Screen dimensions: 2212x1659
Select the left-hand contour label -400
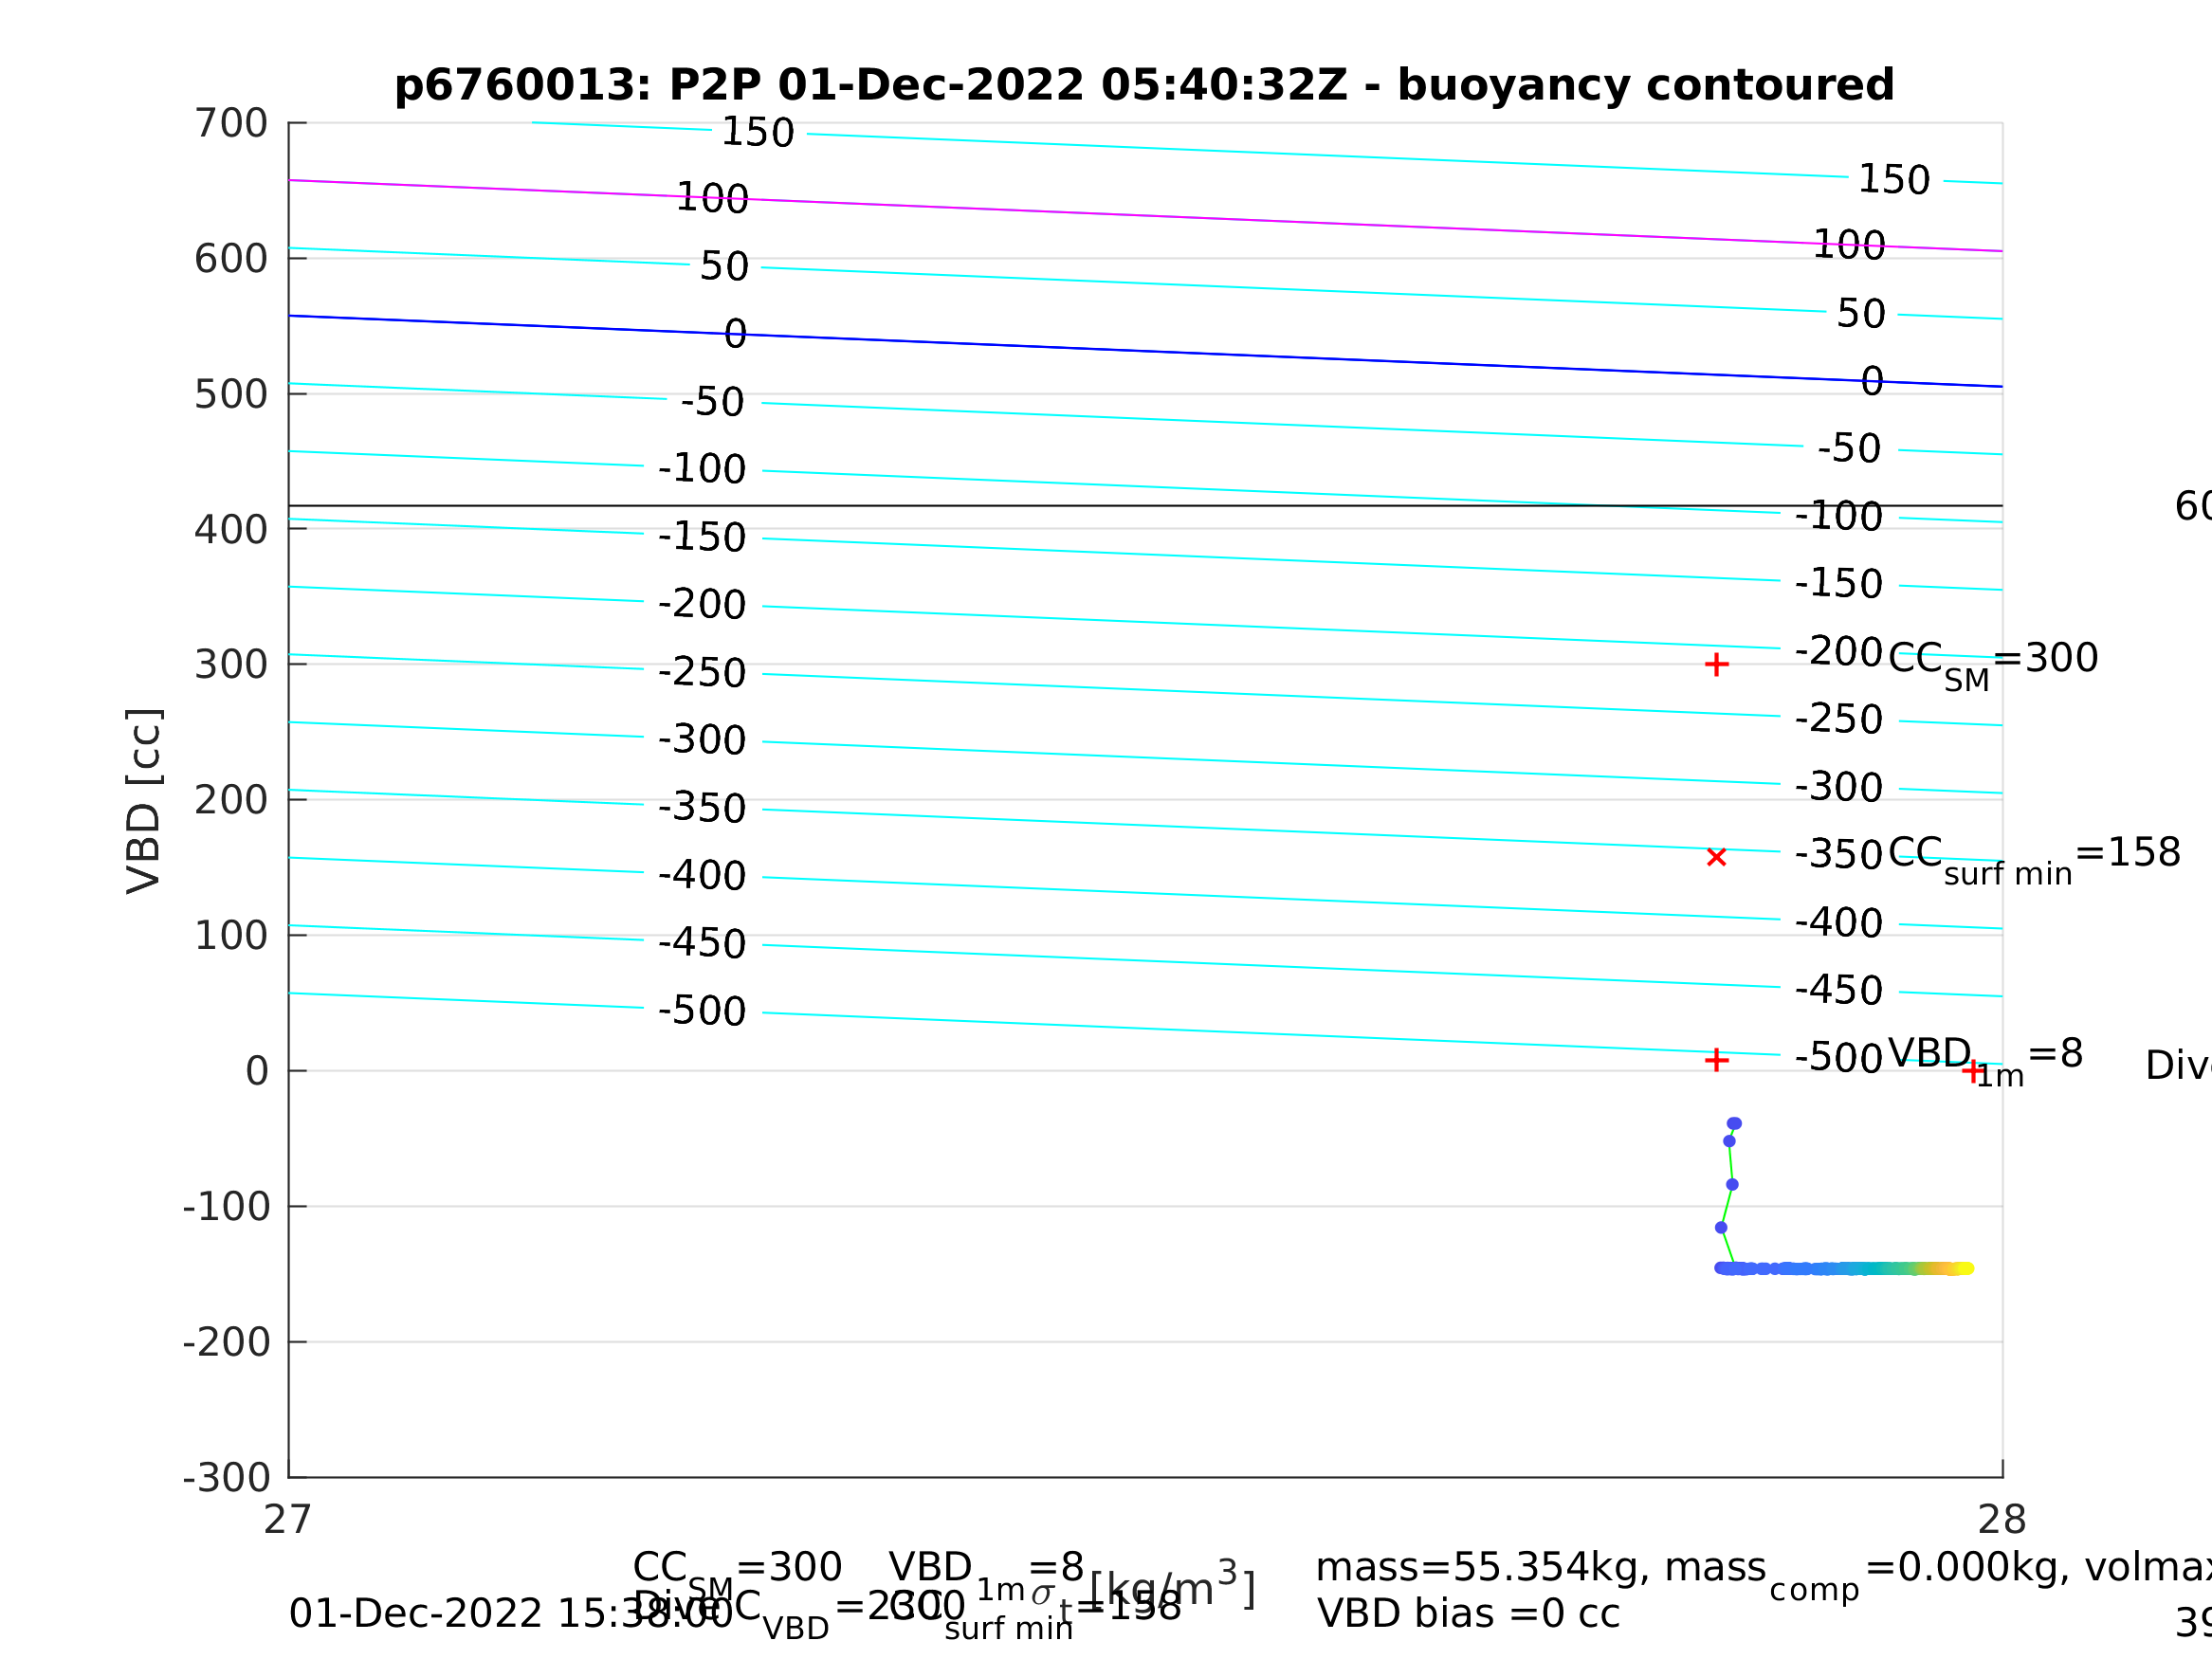[702, 876]
